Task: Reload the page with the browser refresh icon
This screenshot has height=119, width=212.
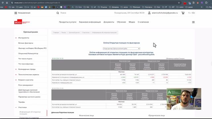Action: [3, 3]
